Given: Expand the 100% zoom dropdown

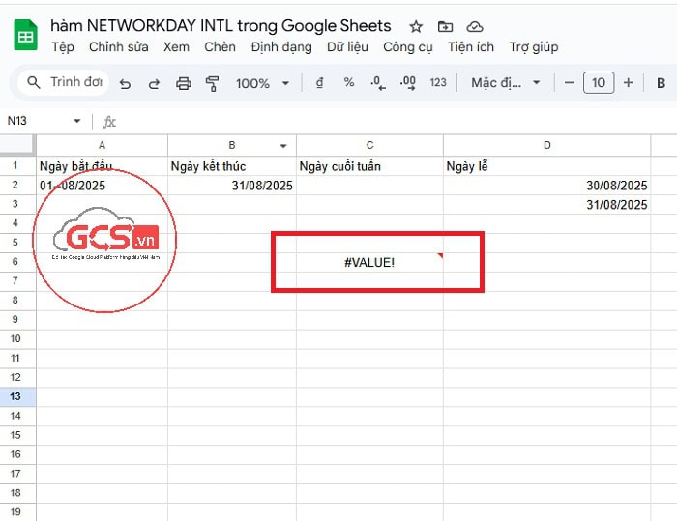Looking at the screenshot, I should [261, 83].
